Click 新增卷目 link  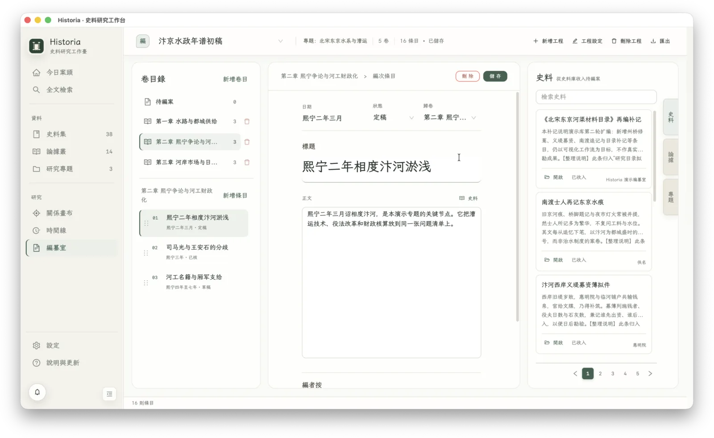pyautogui.click(x=235, y=79)
